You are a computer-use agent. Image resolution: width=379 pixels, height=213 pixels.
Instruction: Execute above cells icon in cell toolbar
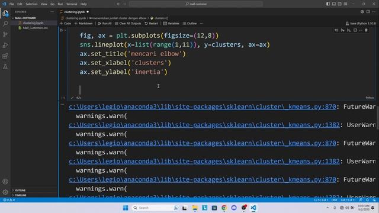click(342, 30)
